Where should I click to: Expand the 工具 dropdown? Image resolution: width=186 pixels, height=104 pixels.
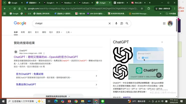(x=69, y=32)
